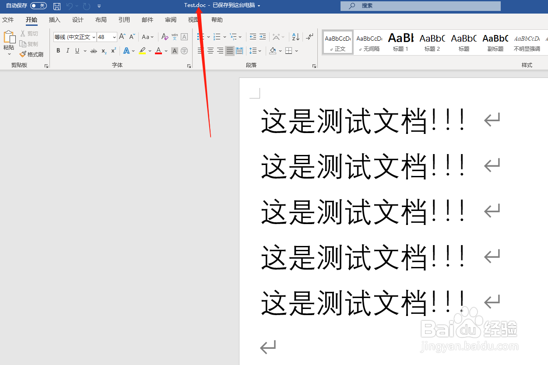Click the Save button in Quick Access toolbar
The height and width of the screenshot is (365, 548).
tap(56, 6)
